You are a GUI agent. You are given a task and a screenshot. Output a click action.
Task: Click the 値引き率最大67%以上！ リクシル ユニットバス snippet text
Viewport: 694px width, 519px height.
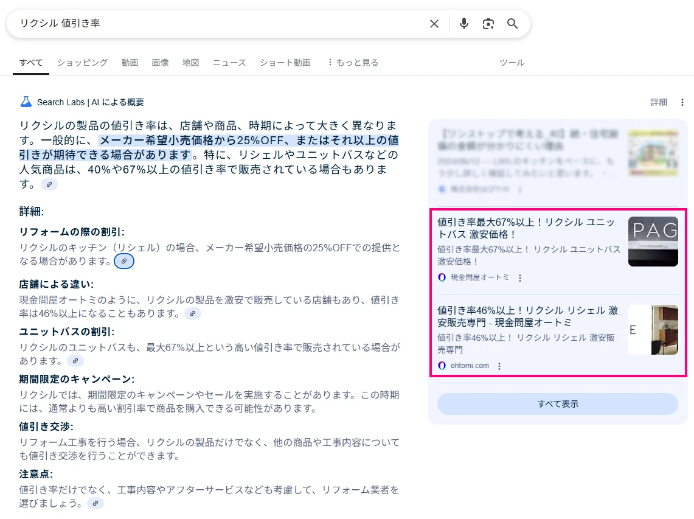point(529,256)
